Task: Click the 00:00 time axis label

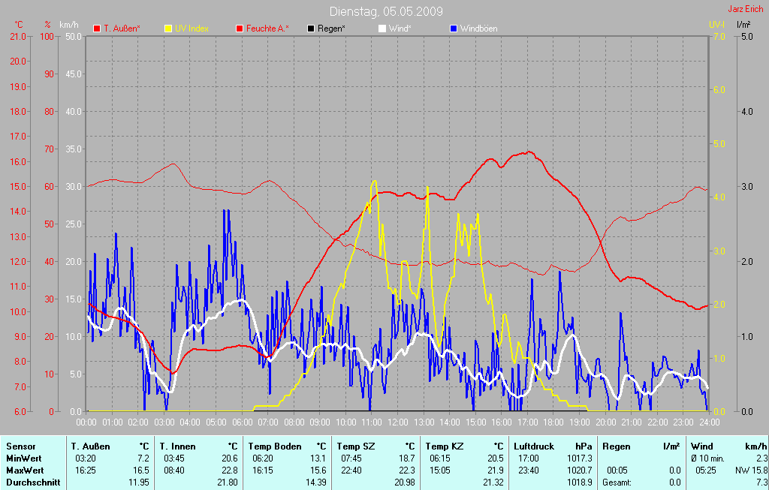Action: [86, 422]
